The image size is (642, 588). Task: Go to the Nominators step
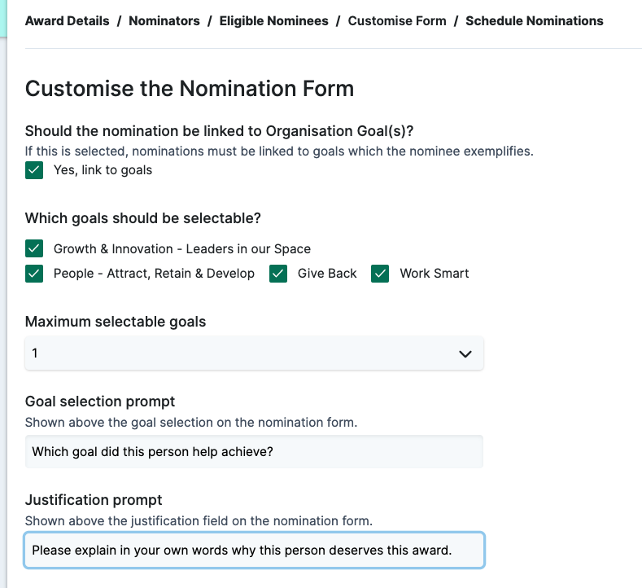pyautogui.click(x=164, y=21)
